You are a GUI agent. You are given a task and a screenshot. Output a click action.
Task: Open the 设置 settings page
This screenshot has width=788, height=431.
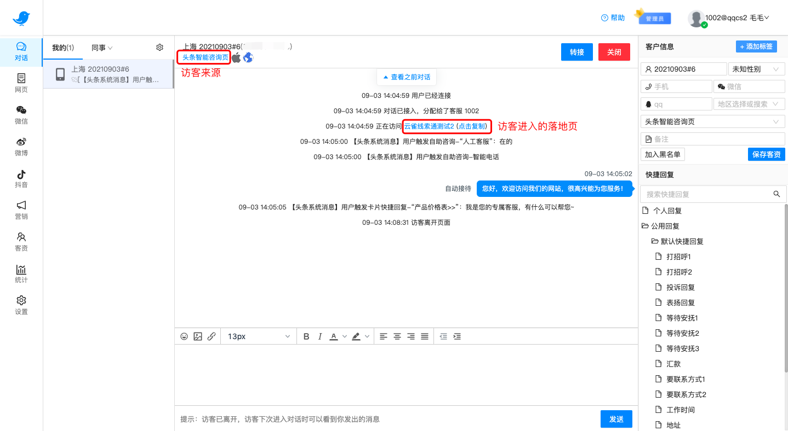[21, 305]
